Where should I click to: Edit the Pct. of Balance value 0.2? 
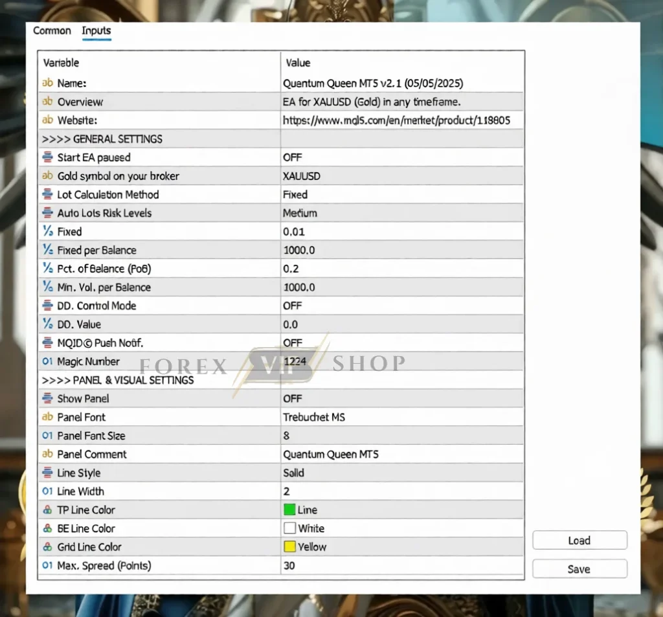(x=402, y=269)
